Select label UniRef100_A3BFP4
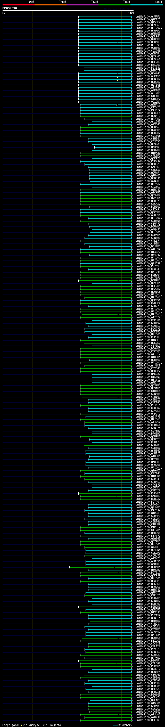This screenshot has width=165, height=727. point(148,54)
